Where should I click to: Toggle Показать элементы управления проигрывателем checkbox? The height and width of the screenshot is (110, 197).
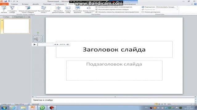[96, 12]
